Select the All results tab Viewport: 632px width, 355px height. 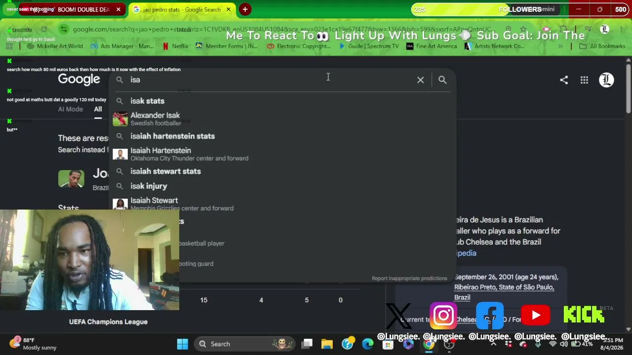98,109
